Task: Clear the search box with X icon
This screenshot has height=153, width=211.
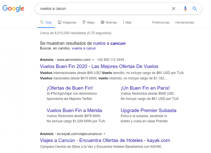Action: [173, 9]
